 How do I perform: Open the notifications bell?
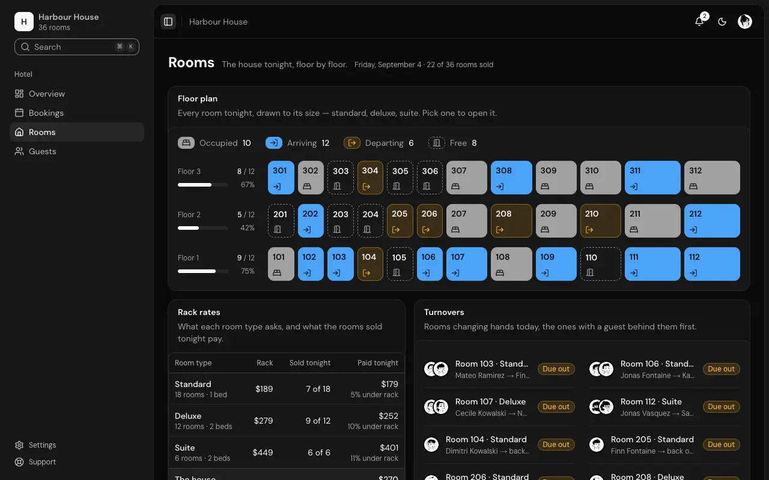(x=699, y=22)
